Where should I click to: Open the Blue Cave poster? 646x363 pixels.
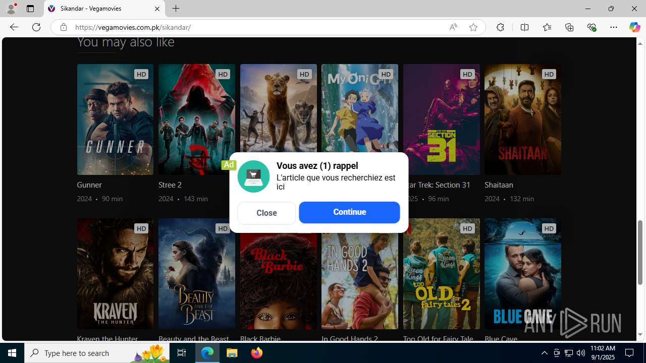523,274
